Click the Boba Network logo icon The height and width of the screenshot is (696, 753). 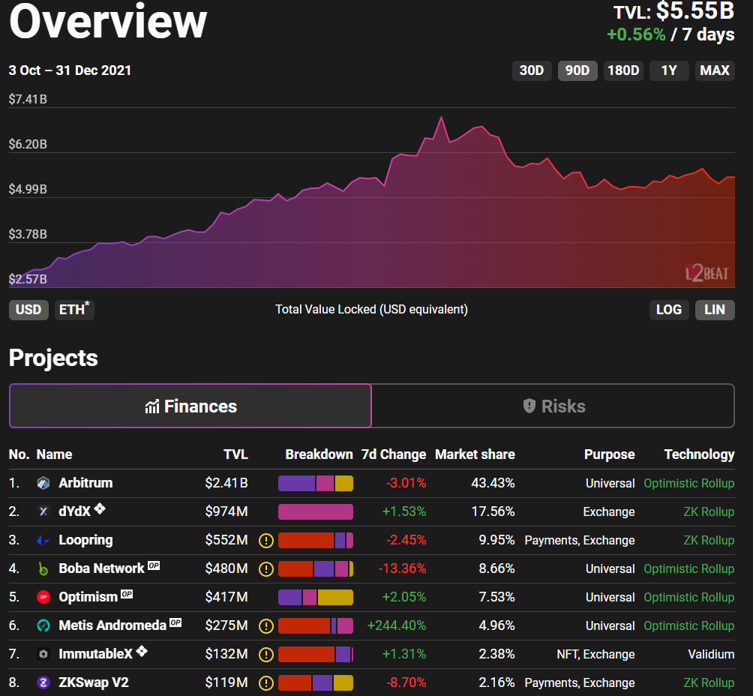coord(43,569)
